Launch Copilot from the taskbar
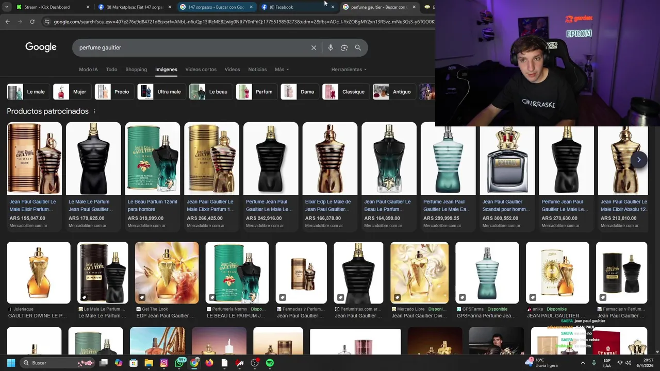 (x=119, y=363)
